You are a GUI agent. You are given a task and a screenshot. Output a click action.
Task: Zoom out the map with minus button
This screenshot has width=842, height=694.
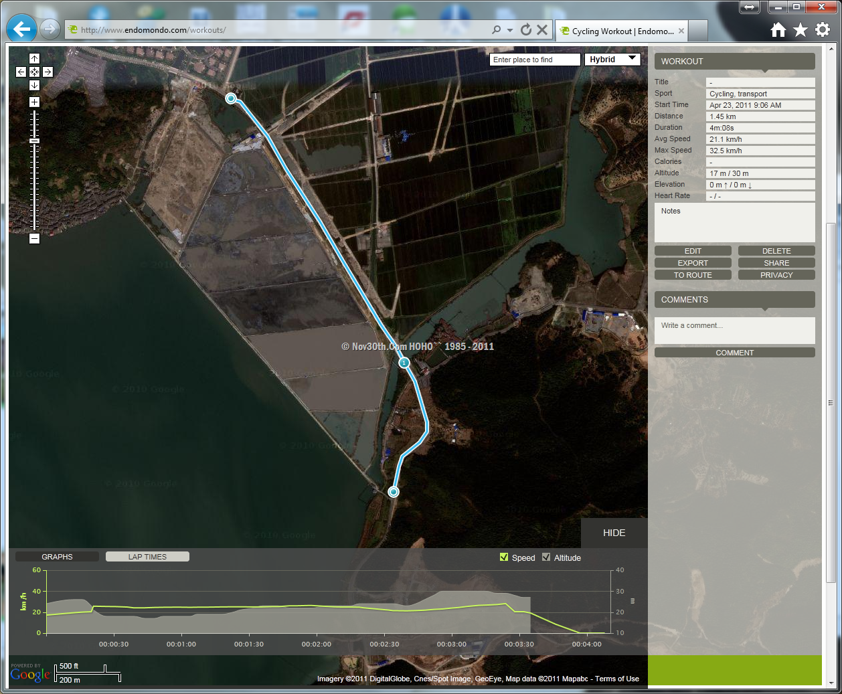[34, 238]
